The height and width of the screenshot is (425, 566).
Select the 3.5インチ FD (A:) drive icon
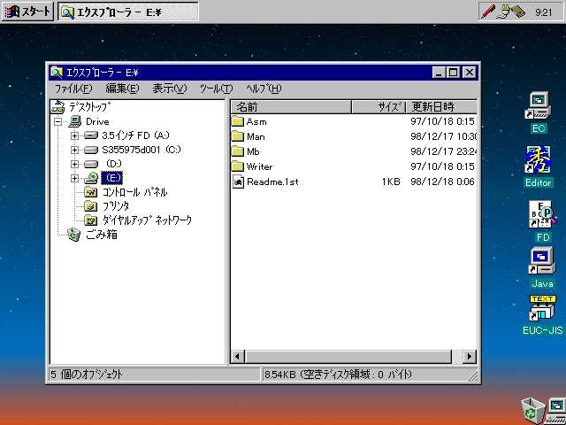coord(90,135)
